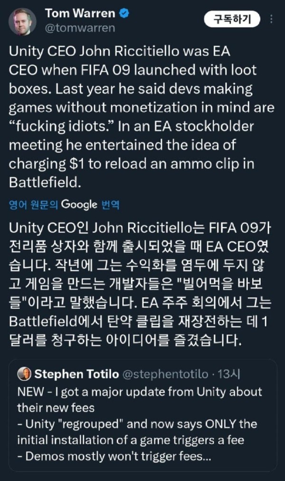Open Tom Warren's profile picture

[x=22, y=21]
